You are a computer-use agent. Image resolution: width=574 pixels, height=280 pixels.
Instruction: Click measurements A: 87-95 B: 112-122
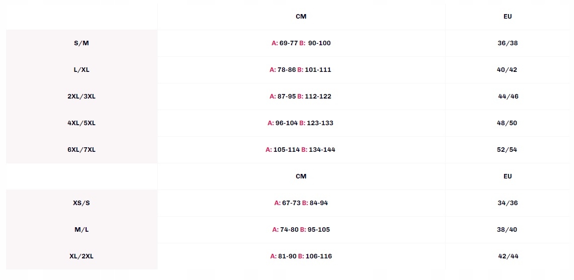click(301, 97)
